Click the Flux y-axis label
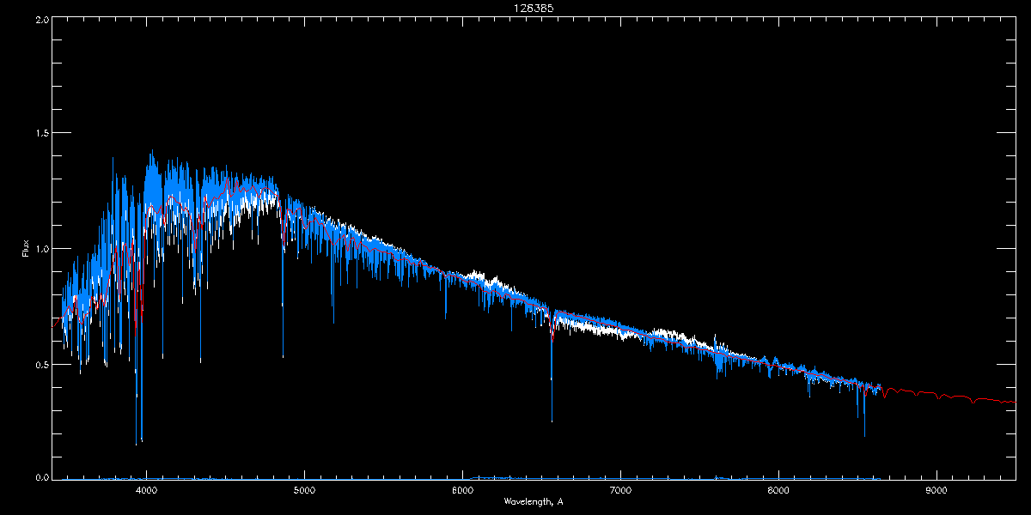This screenshot has height=515, width=1031. [x=25, y=248]
